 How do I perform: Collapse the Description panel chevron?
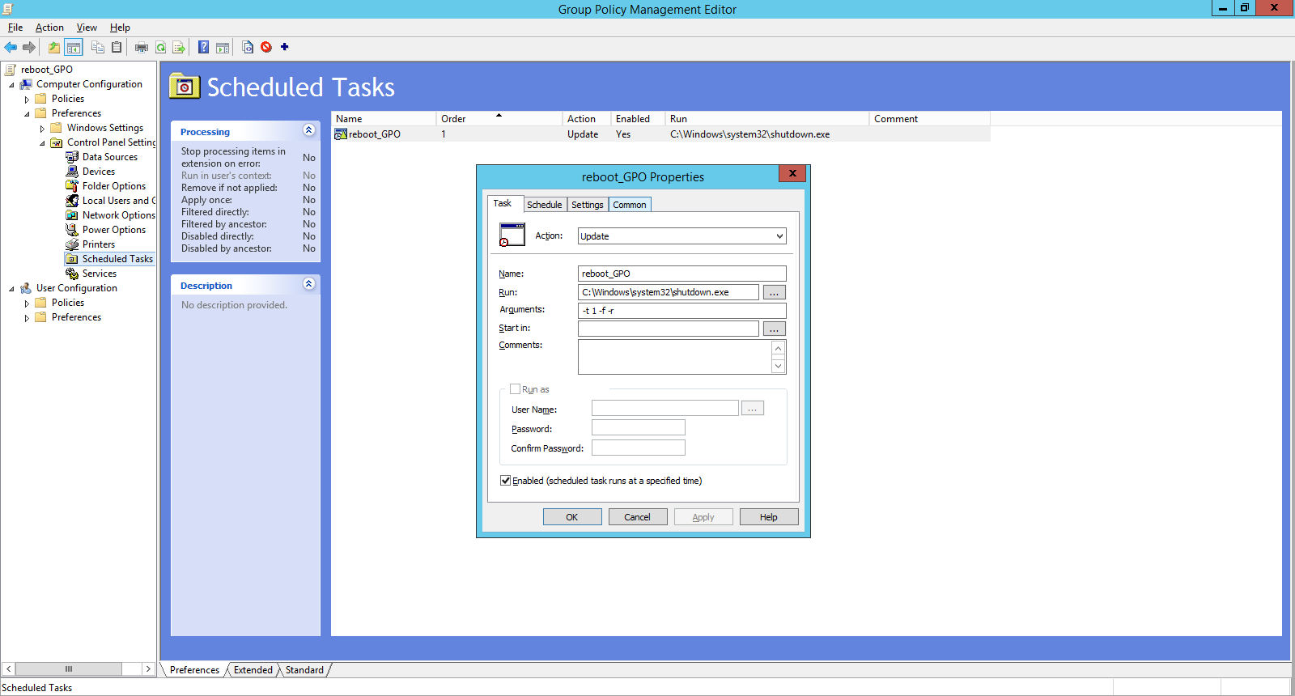click(308, 284)
